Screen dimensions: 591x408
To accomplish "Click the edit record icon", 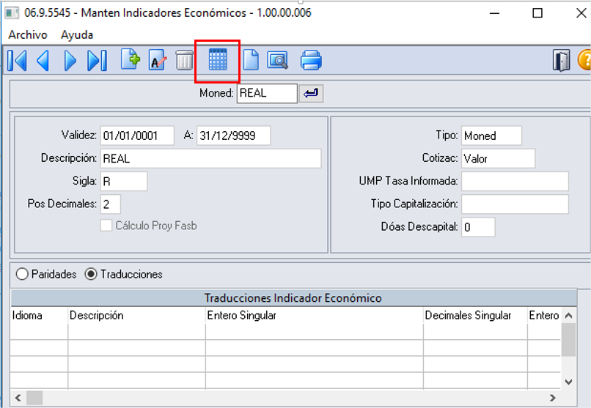I will pos(158,60).
